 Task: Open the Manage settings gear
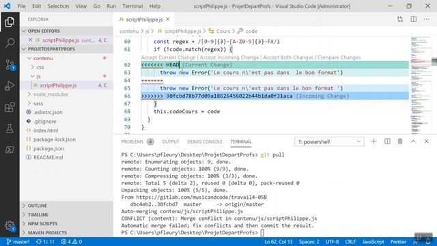tap(10, 225)
